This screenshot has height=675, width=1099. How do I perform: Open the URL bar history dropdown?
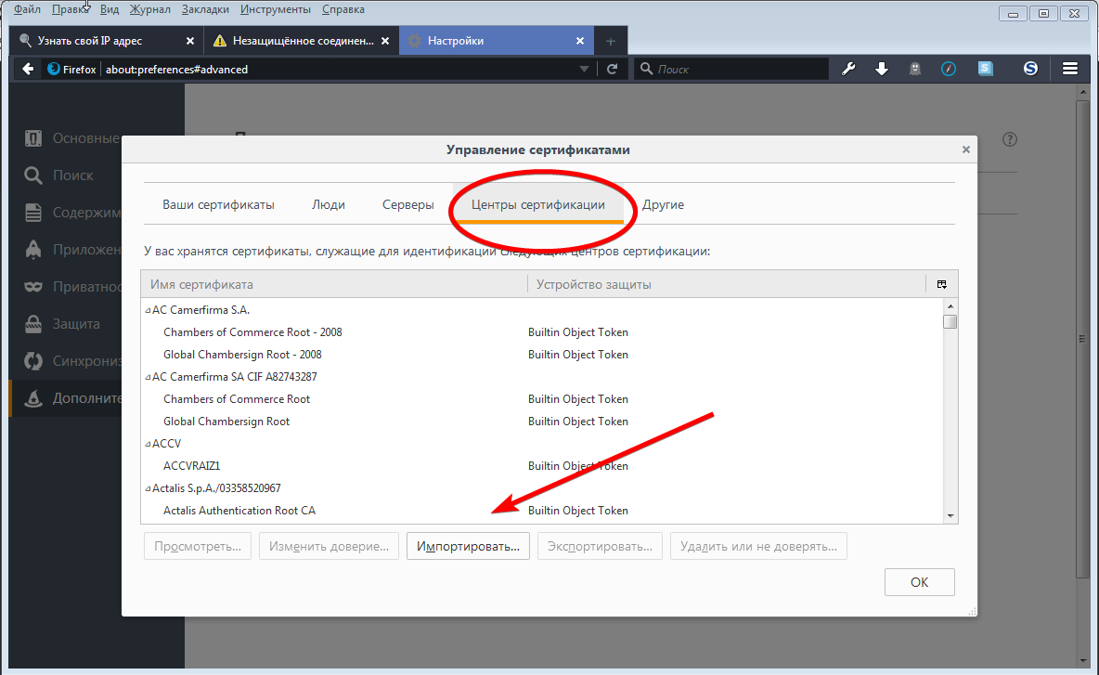[x=584, y=69]
